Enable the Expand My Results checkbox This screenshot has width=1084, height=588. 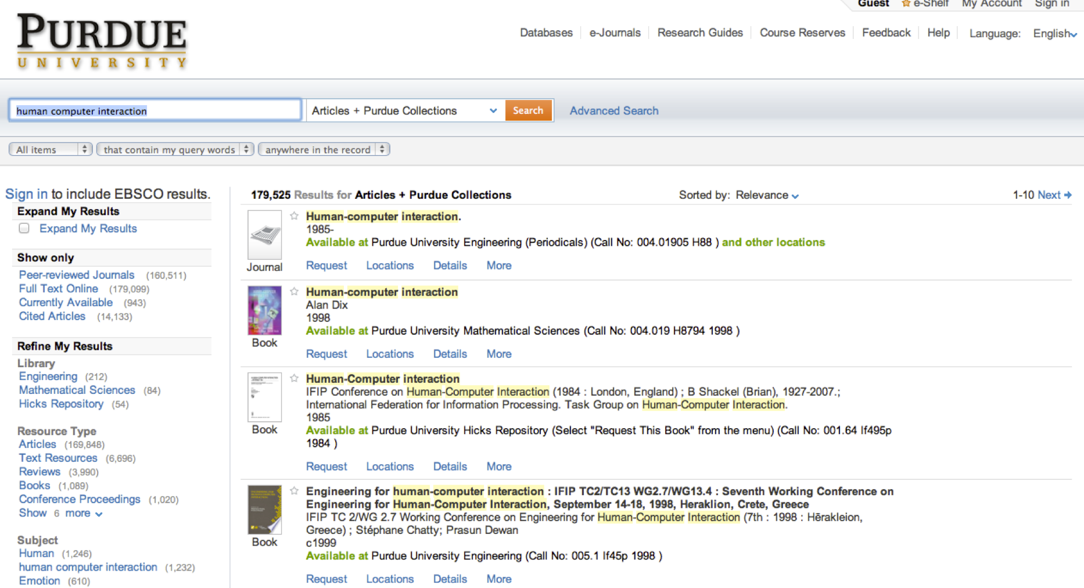tap(24, 228)
